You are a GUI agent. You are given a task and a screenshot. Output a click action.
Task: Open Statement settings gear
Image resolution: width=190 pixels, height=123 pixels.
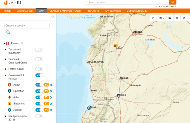point(51,104)
